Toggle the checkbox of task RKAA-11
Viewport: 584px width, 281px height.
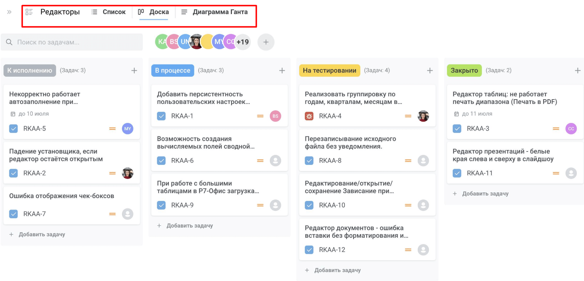457,173
